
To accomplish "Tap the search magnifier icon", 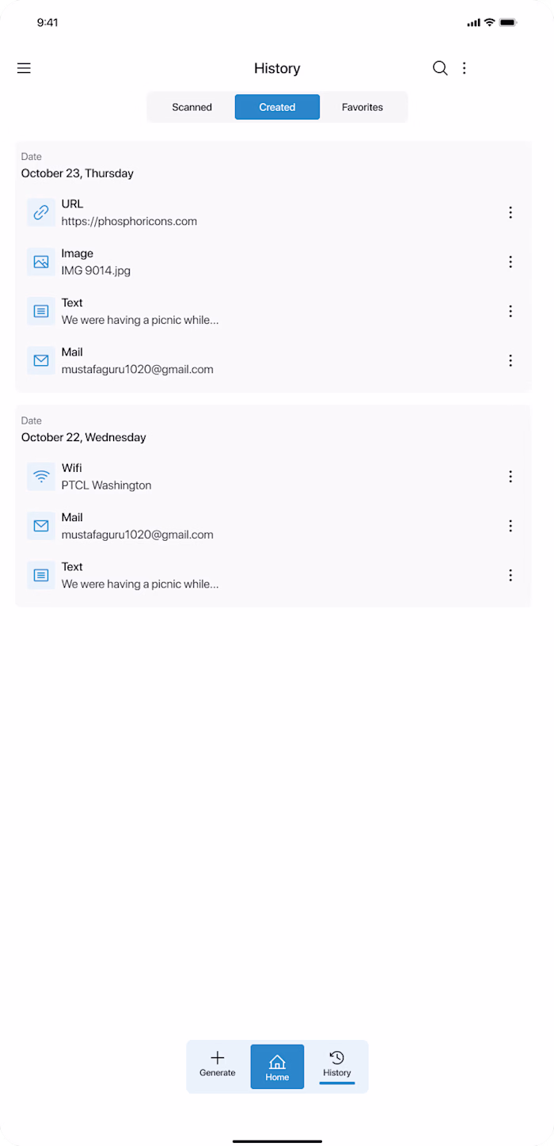I will pos(440,68).
